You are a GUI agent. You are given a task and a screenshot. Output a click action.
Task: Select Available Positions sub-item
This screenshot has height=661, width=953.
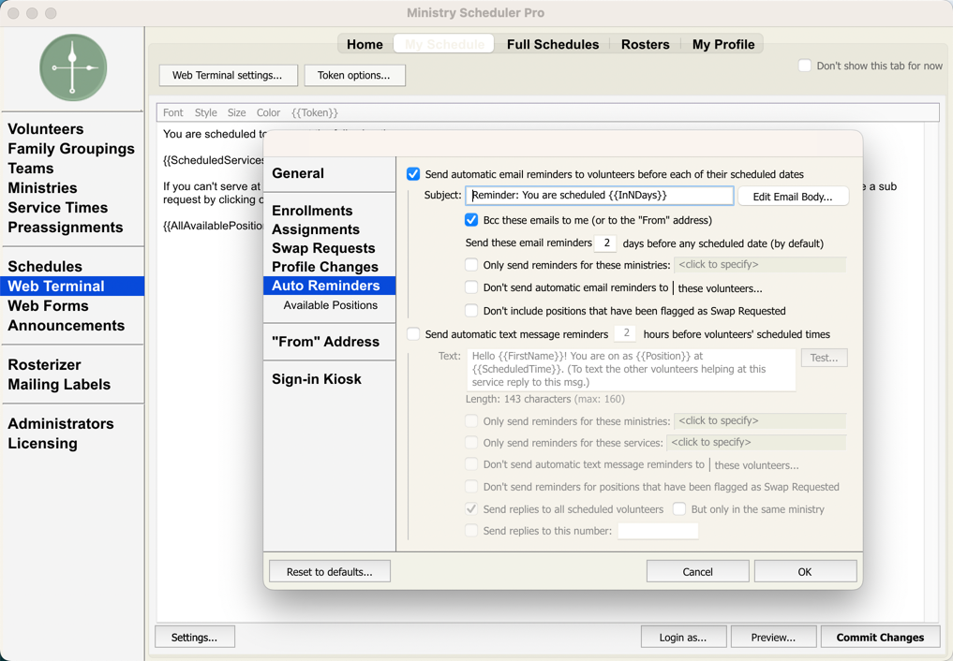(x=330, y=305)
